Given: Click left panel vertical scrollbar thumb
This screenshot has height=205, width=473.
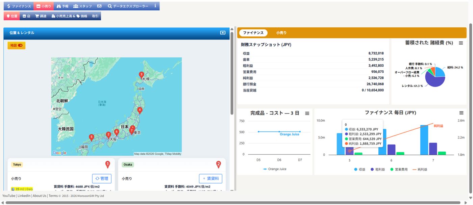Looking at the screenshot, I should click(x=232, y=73).
